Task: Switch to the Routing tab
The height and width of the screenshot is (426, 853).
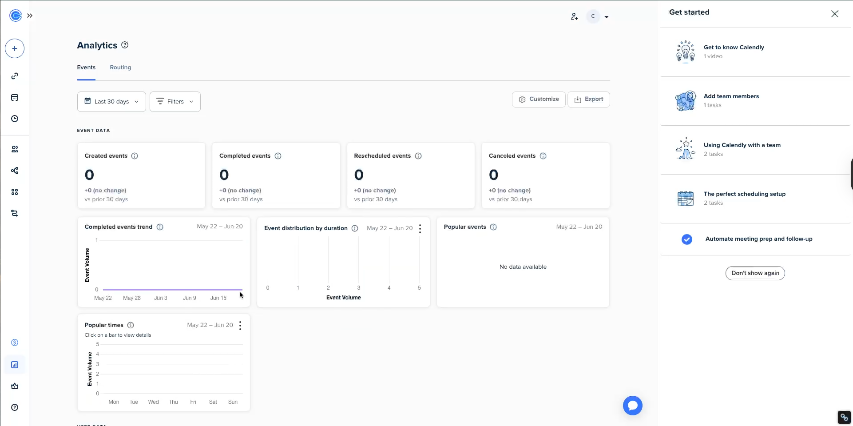Action: pyautogui.click(x=120, y=67)
